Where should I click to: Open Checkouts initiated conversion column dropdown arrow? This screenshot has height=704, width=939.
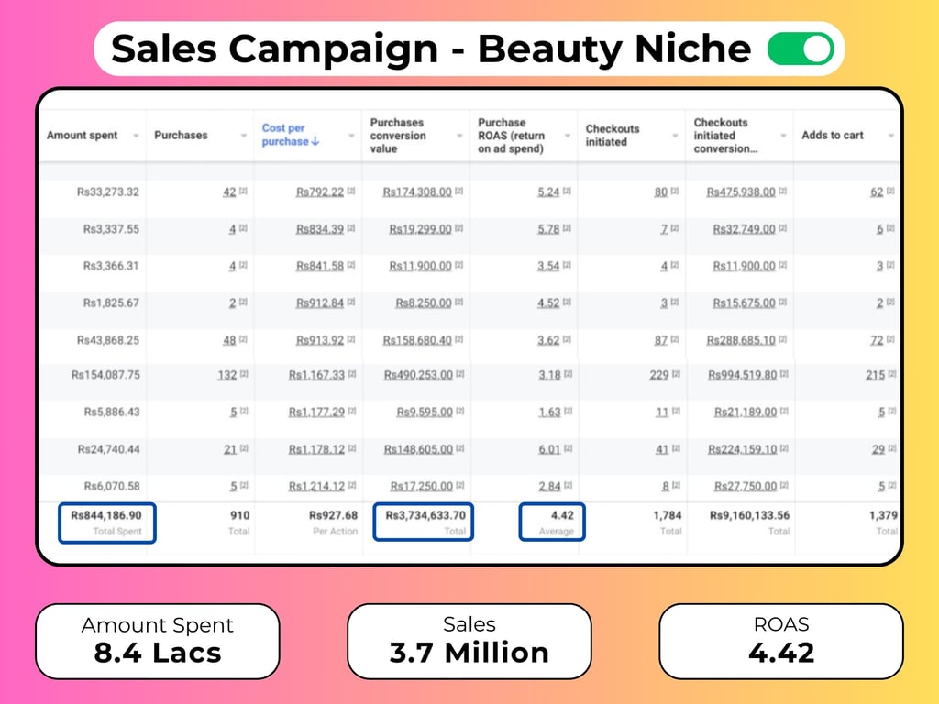[x=783, y=136]
